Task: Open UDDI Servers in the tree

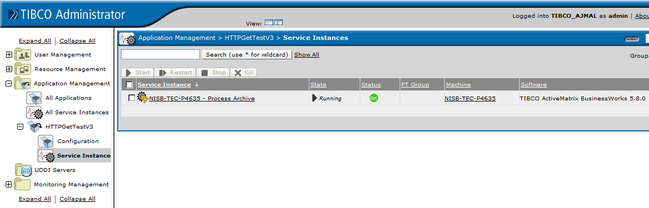Action: [54, 170]
